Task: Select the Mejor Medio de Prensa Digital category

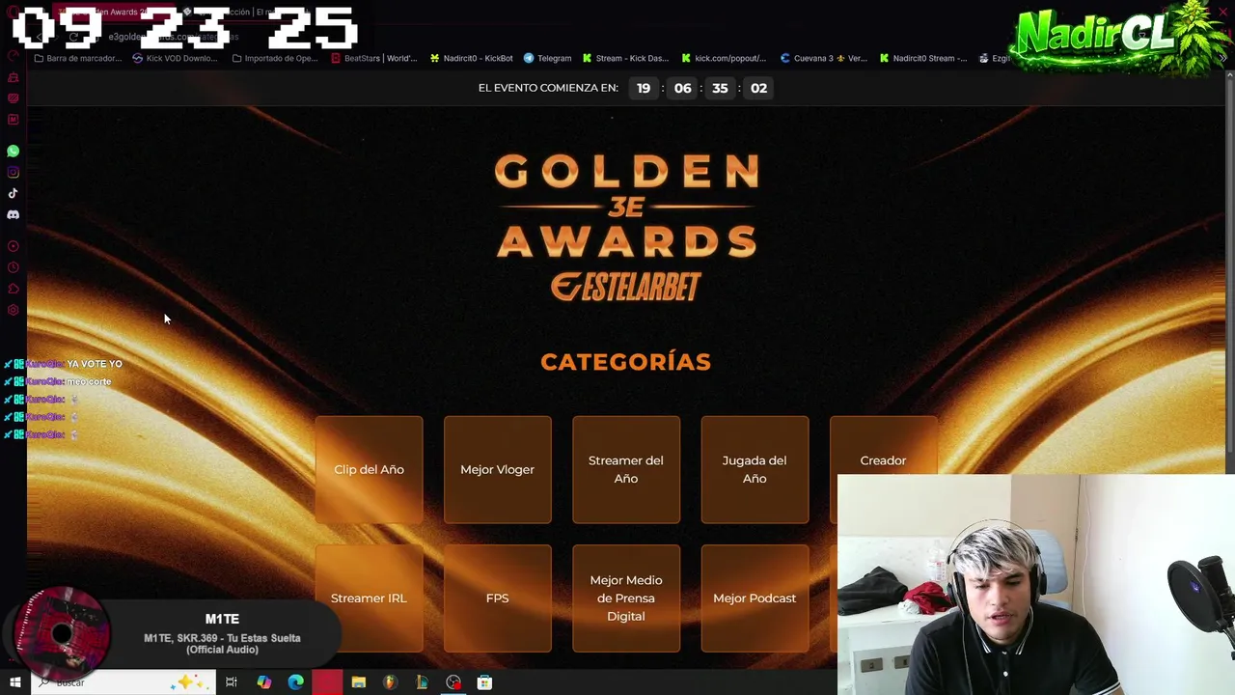Action: pyautogui.click(x=626, y=598)
